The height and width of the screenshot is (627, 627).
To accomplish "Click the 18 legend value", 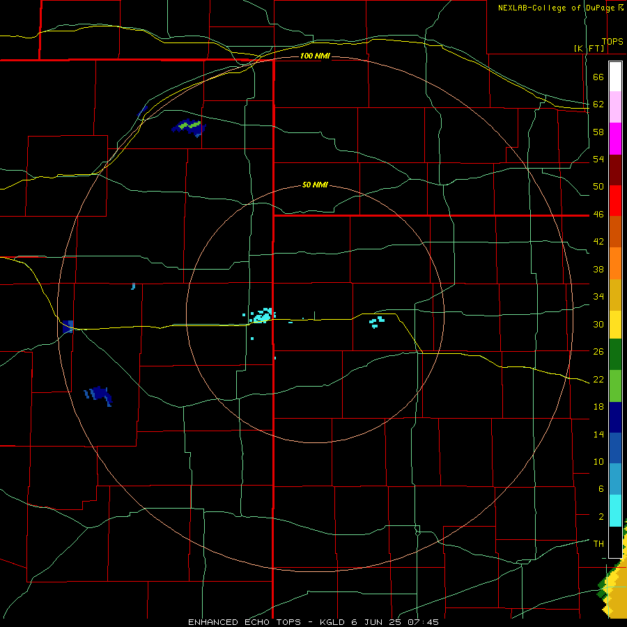I will coord(598,407).
